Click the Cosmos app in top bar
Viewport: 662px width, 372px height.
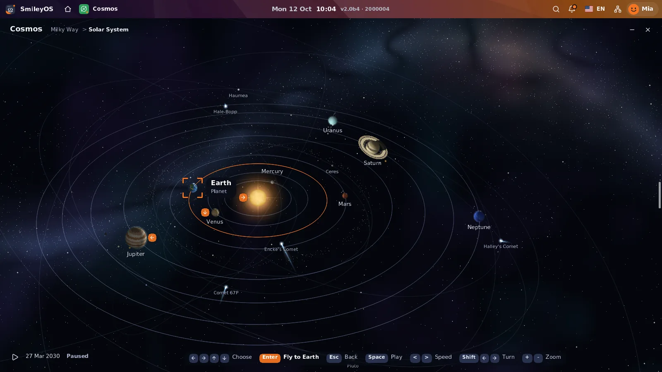point(98,9)
